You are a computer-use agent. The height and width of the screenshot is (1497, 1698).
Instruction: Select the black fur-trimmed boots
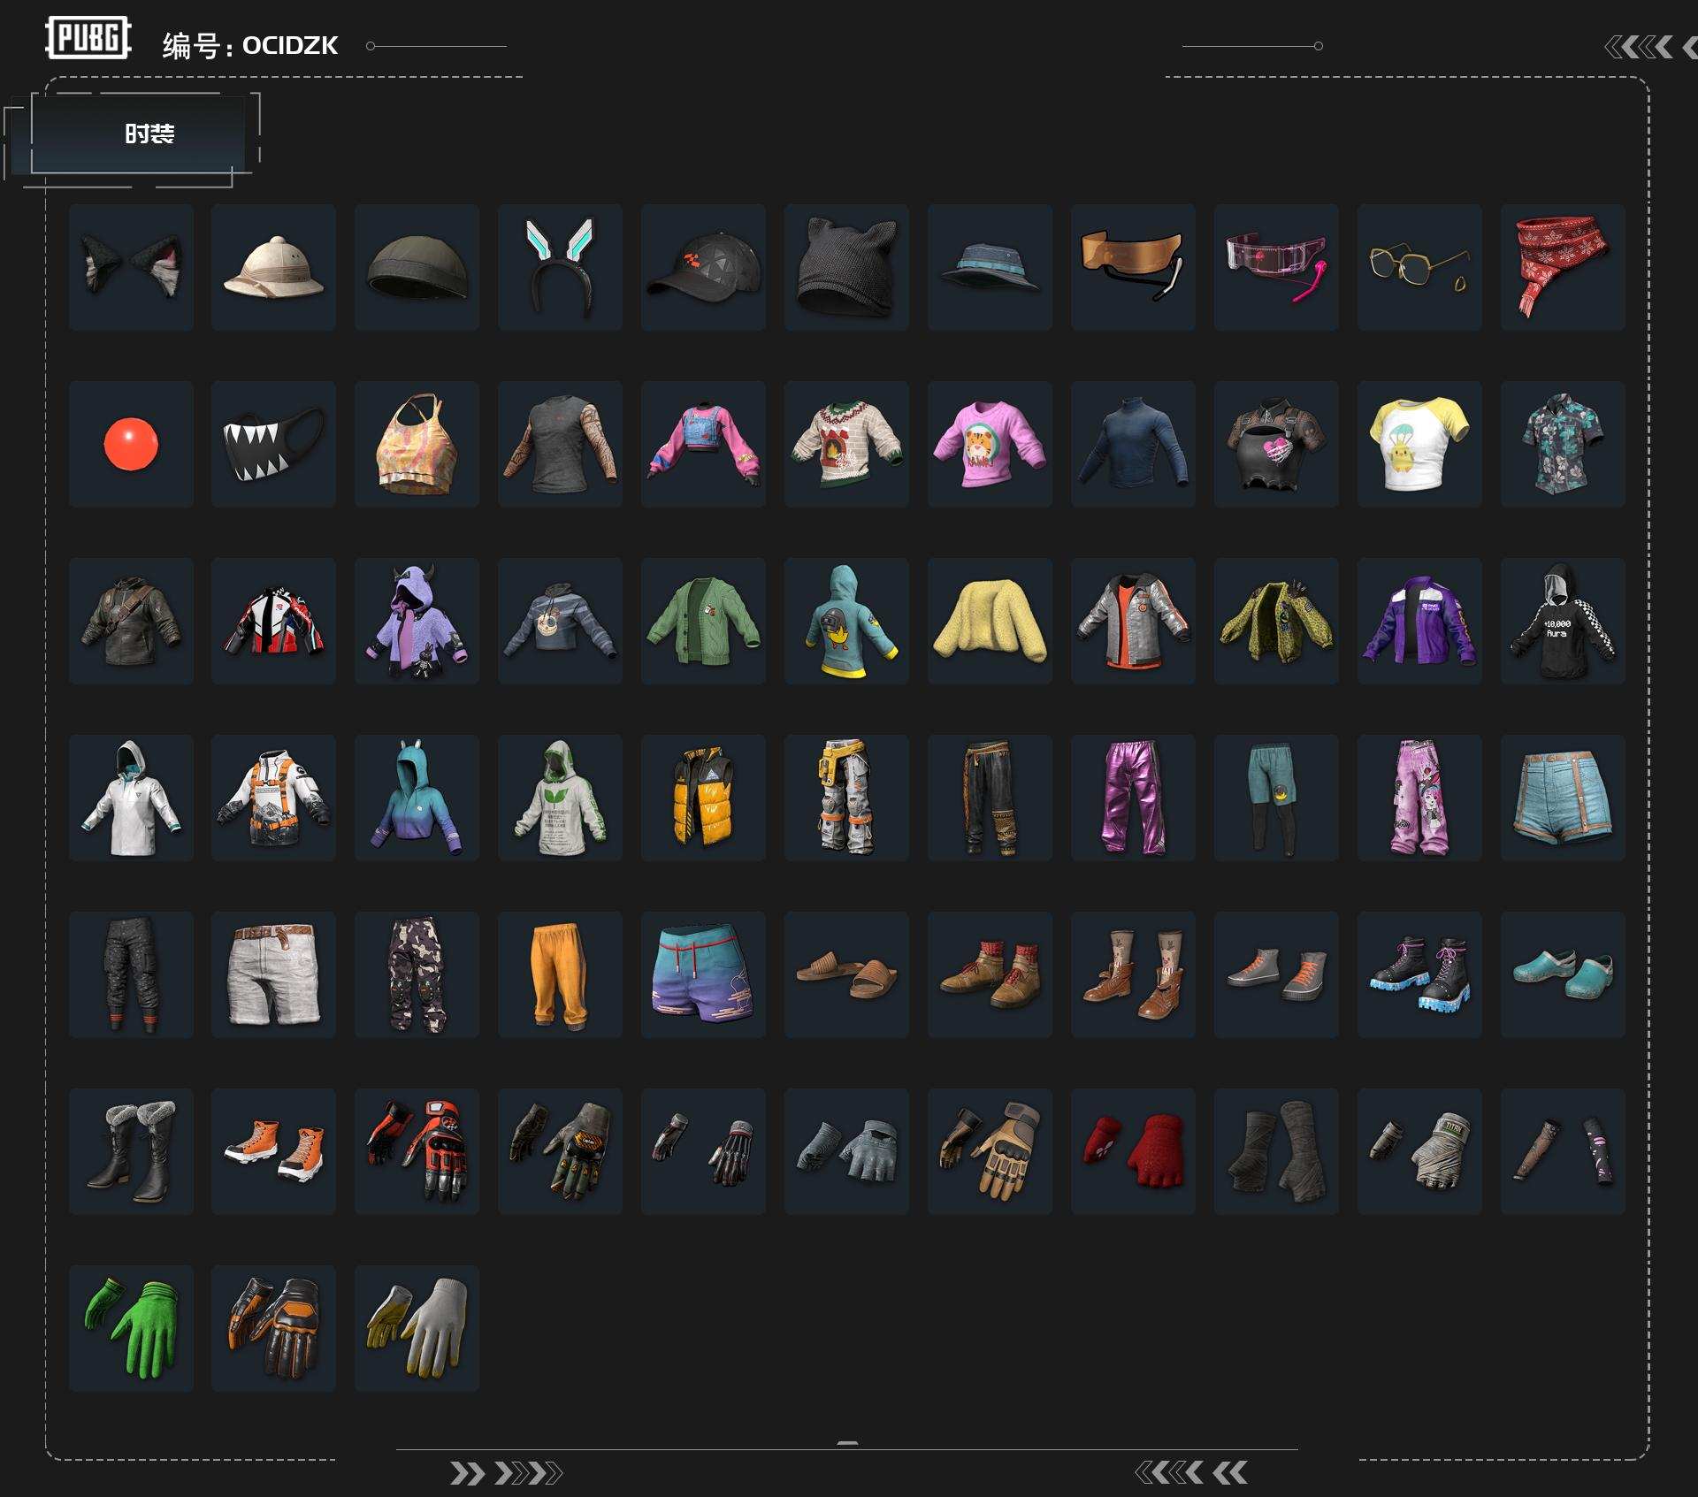coord(131,1151)
